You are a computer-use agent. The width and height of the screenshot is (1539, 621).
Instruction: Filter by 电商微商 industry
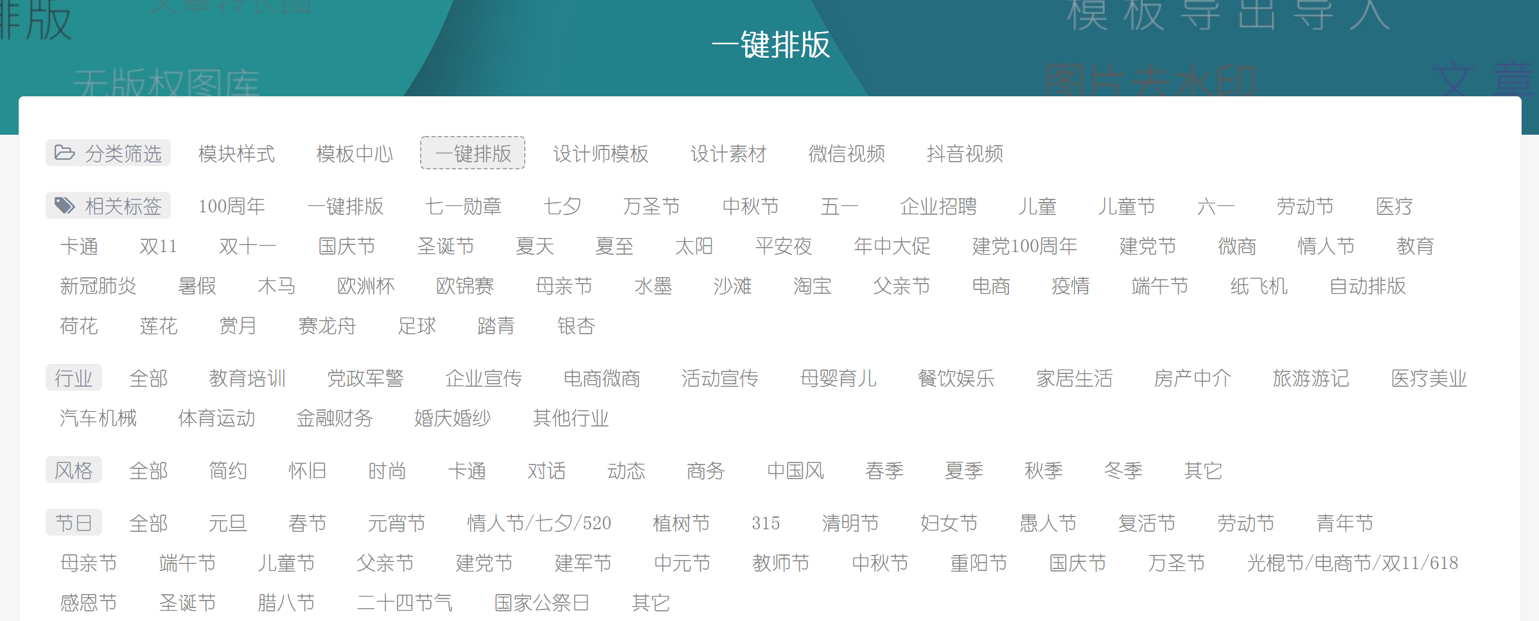(x=601, y=379)
